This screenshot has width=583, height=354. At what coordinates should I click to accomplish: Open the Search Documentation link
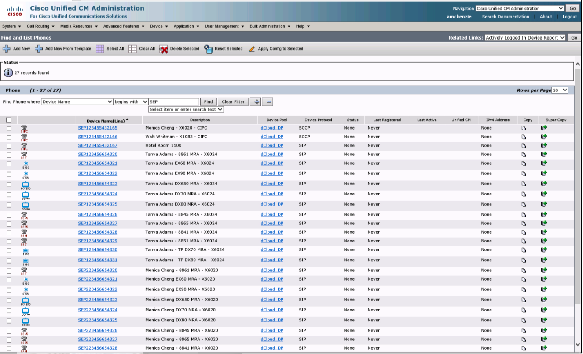coord(506,17)
